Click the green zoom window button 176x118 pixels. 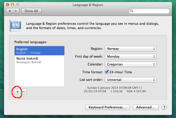18,5
